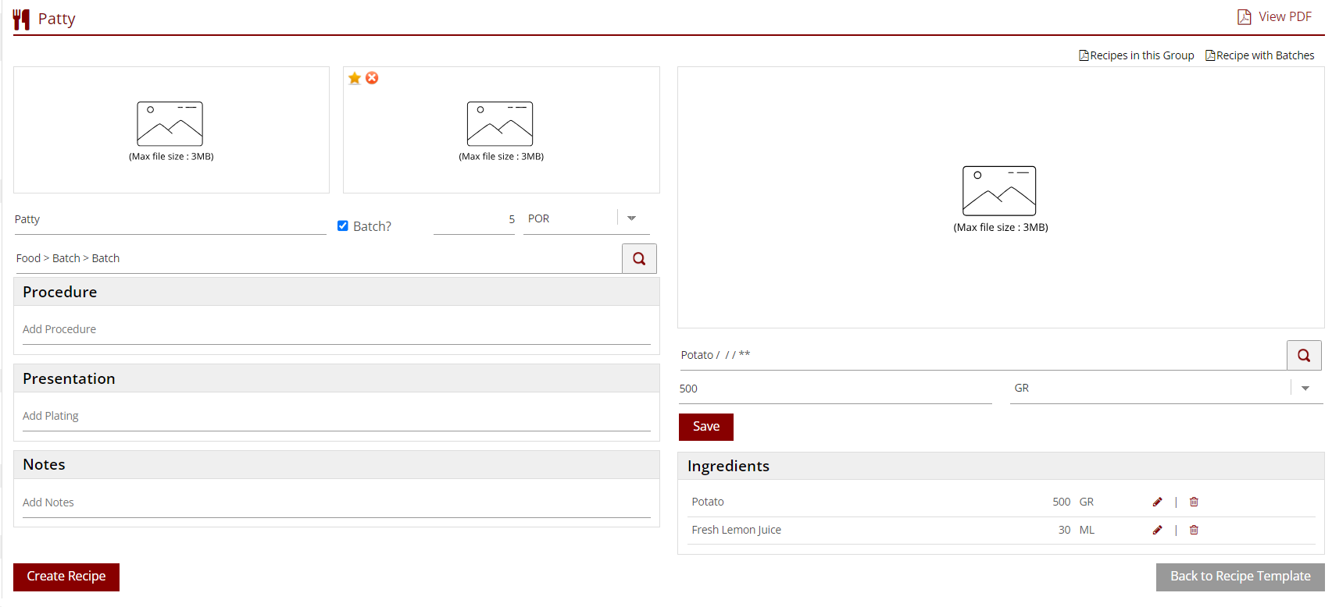Click the Create Recipe button
1332x607 pixels.
pyautogui.click(x=66, y=577)
